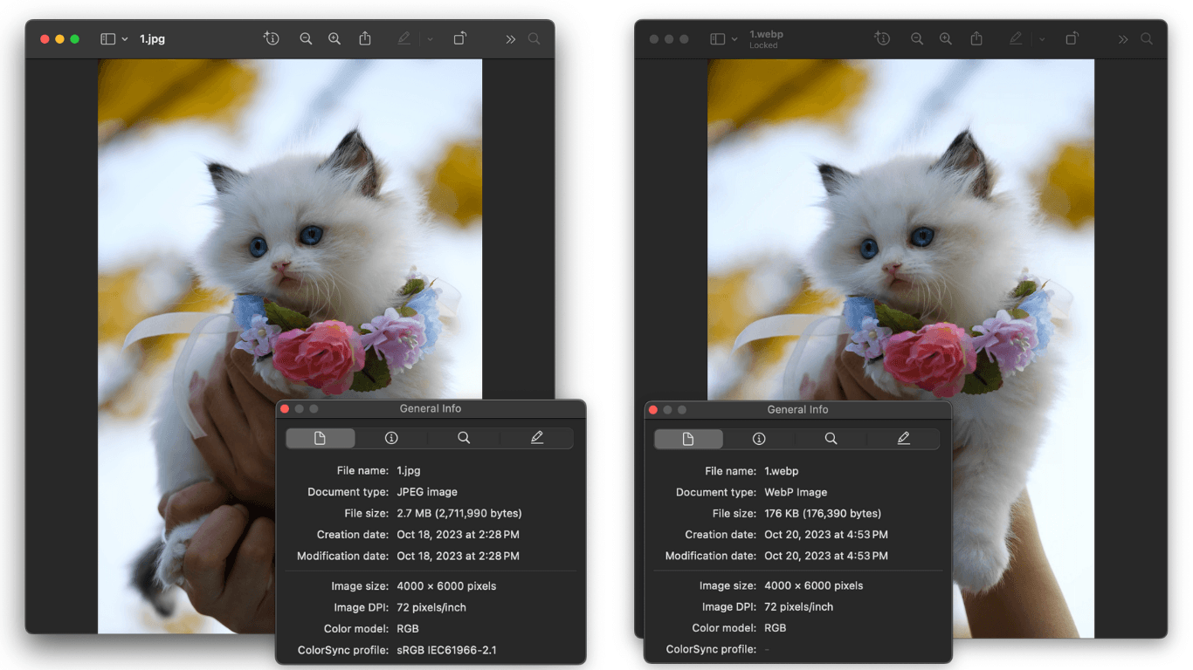Viewport: 1193px width, 670px height.
Task: Start a search in the 1.webp toolbar
Action: 1145,38
